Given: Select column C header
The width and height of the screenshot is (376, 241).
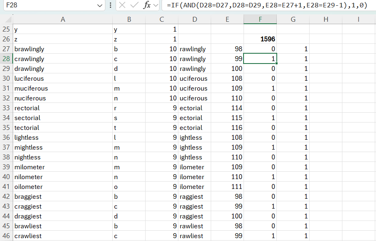Looking at the screenshot, I should click(162, 19).
